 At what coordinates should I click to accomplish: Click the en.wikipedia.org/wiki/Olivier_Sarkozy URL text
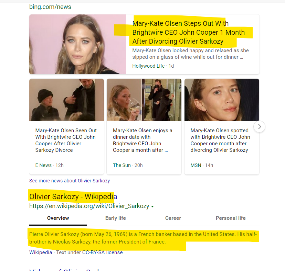coord(89,206)
